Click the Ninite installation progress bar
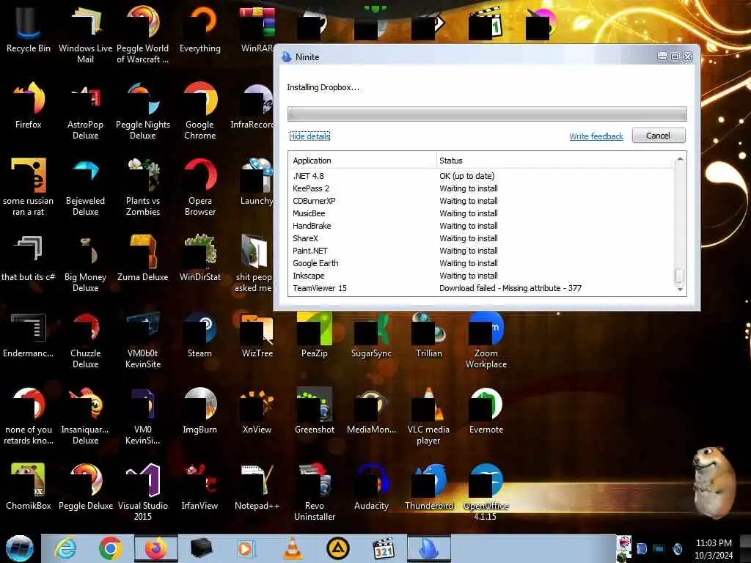Image resolution: width=751 pixels, height=563 pixels. [487, 114]
